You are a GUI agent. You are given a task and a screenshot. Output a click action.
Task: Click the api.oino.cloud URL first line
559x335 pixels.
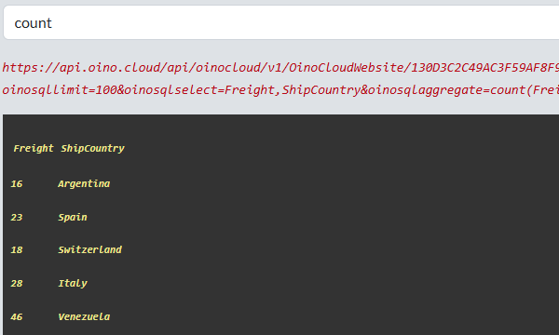280,67
